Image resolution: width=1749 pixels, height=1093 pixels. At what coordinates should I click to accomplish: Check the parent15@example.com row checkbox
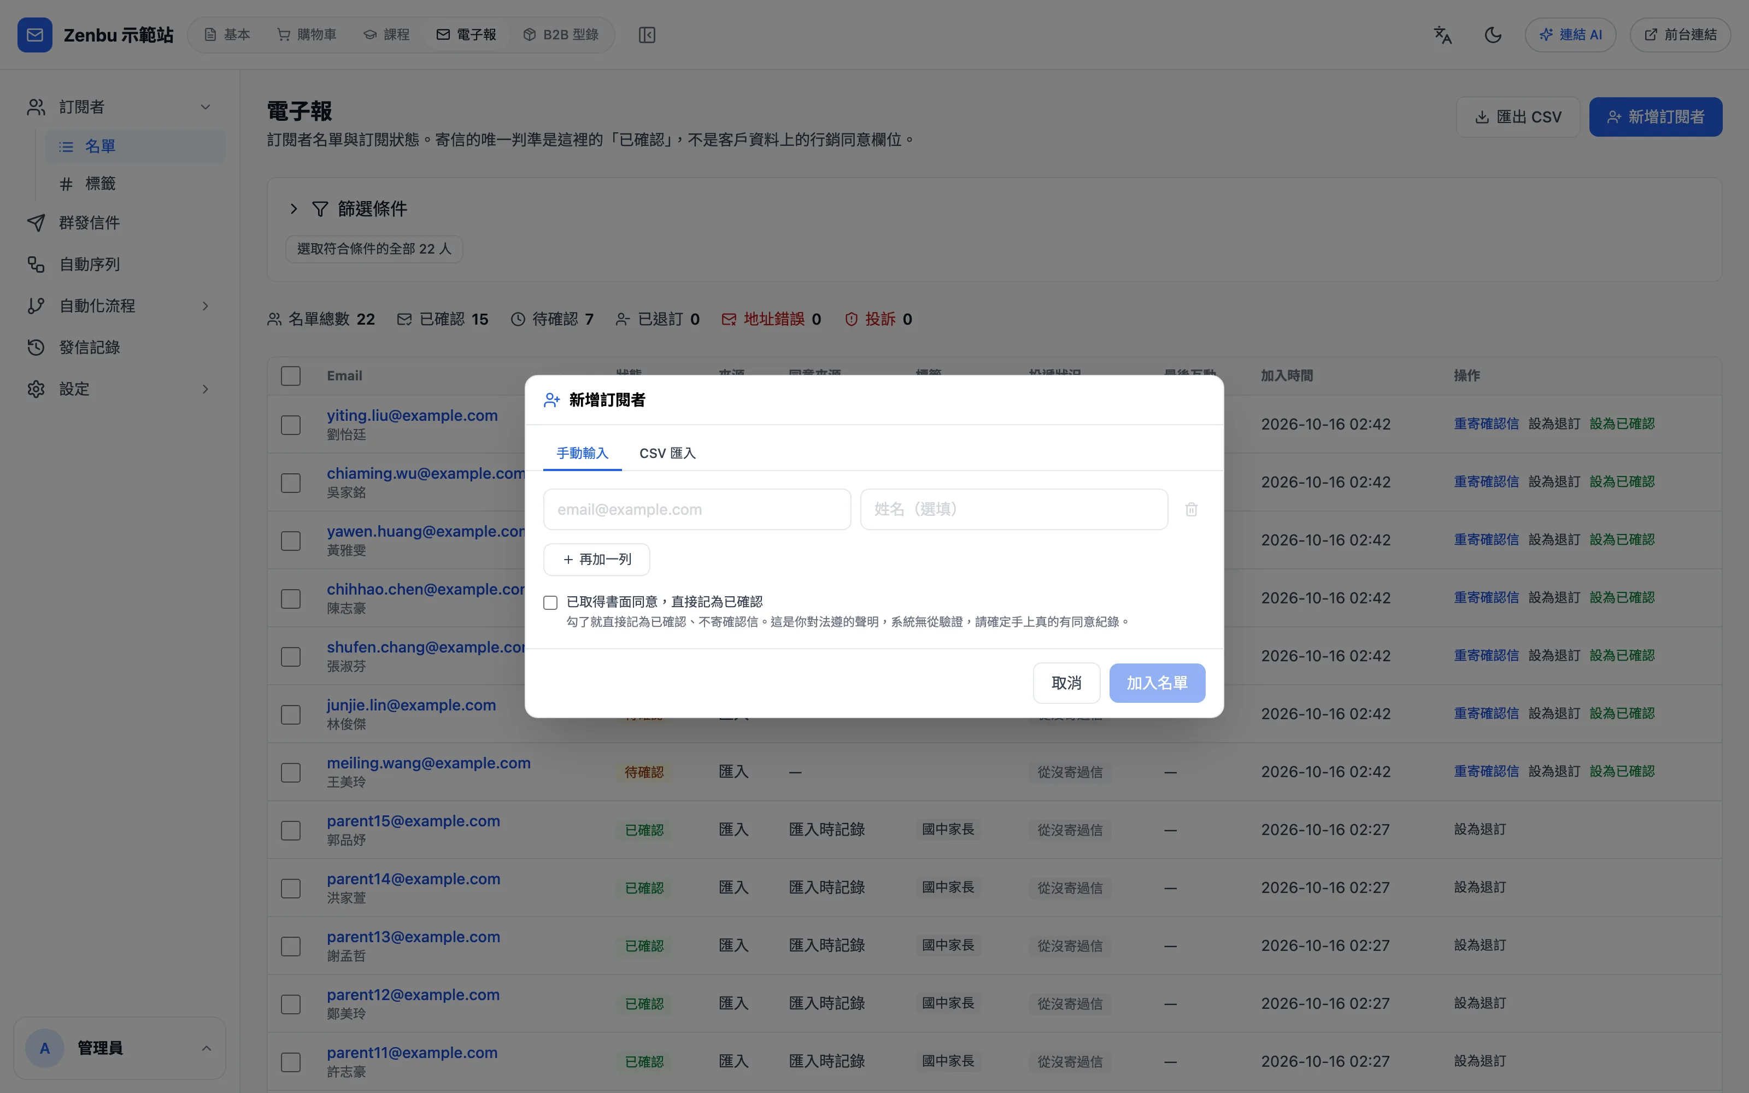tap(291, 831)
